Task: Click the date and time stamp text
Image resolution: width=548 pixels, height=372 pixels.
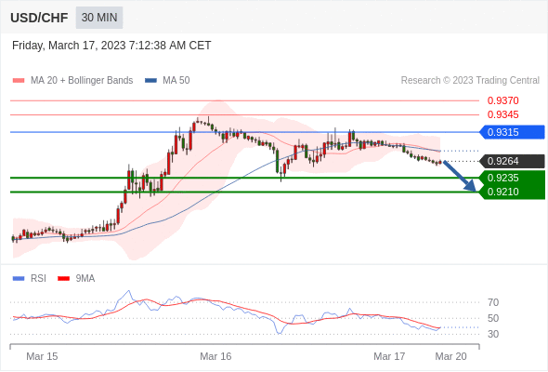Action: [111, 46]
